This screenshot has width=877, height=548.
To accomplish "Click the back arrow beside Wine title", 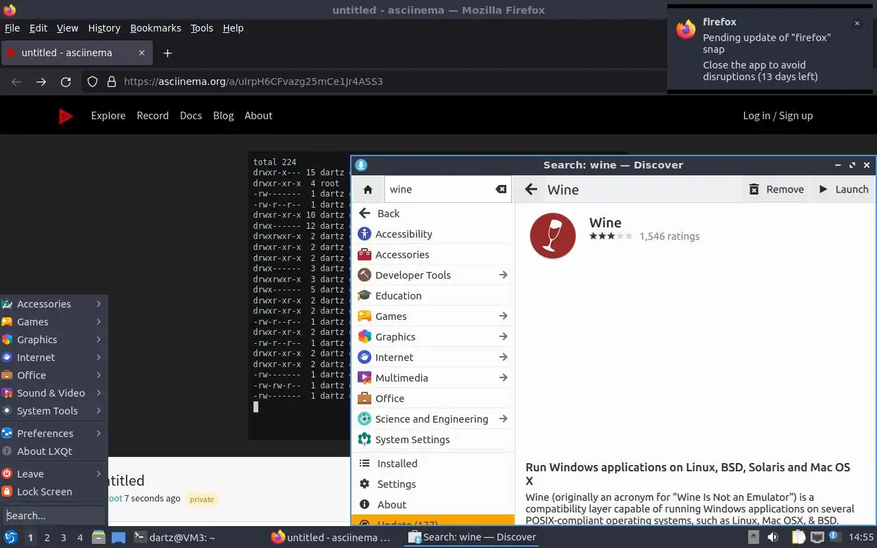I will (x=531, y=190).
